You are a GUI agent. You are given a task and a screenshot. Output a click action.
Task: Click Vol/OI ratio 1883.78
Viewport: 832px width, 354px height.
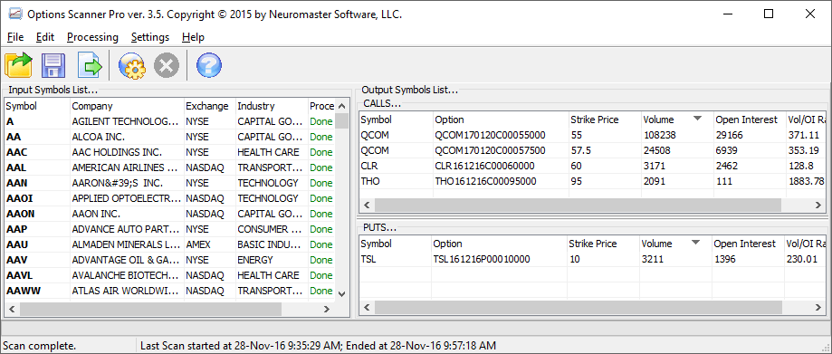pos(806,181)
